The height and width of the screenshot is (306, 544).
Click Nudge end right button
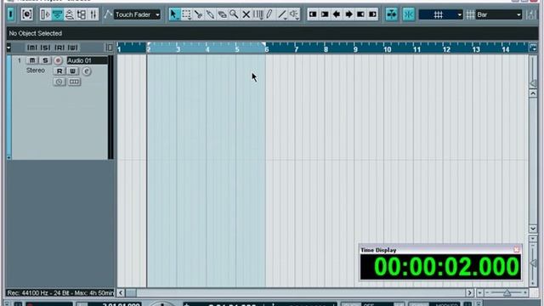(372, 14)
